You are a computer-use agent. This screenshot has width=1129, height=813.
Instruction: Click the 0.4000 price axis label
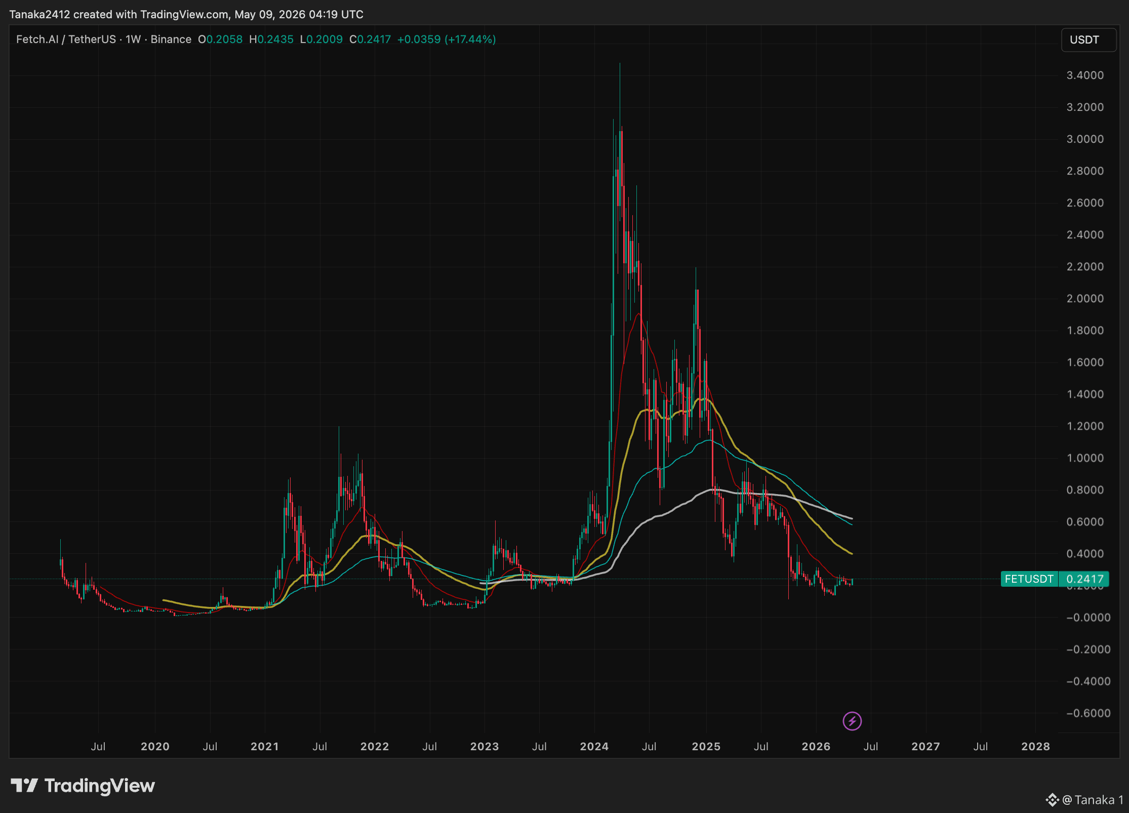click(x=1085, y=554)
